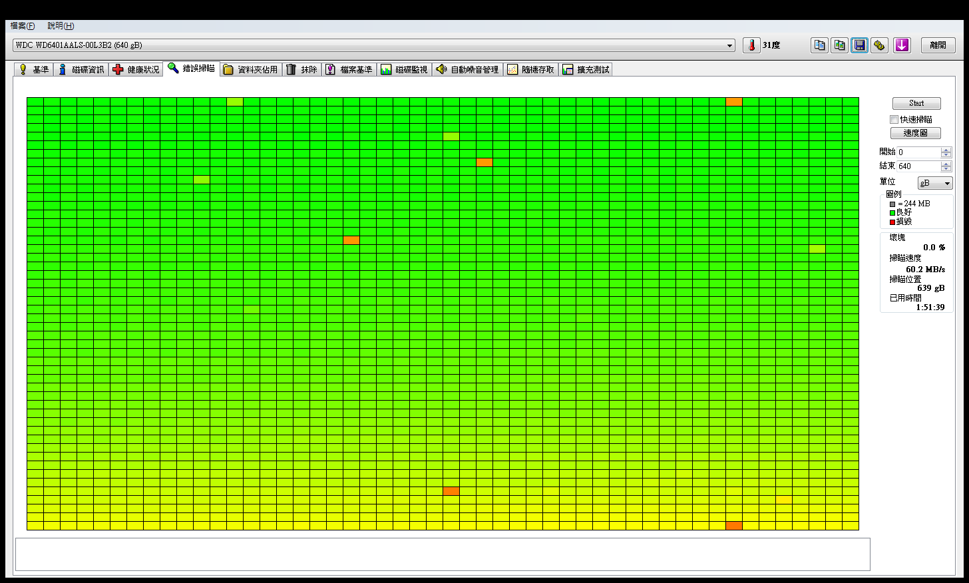Click the 速度圖 speed map button
Viewport: 969px width, 583px height.
click(916, 133)
